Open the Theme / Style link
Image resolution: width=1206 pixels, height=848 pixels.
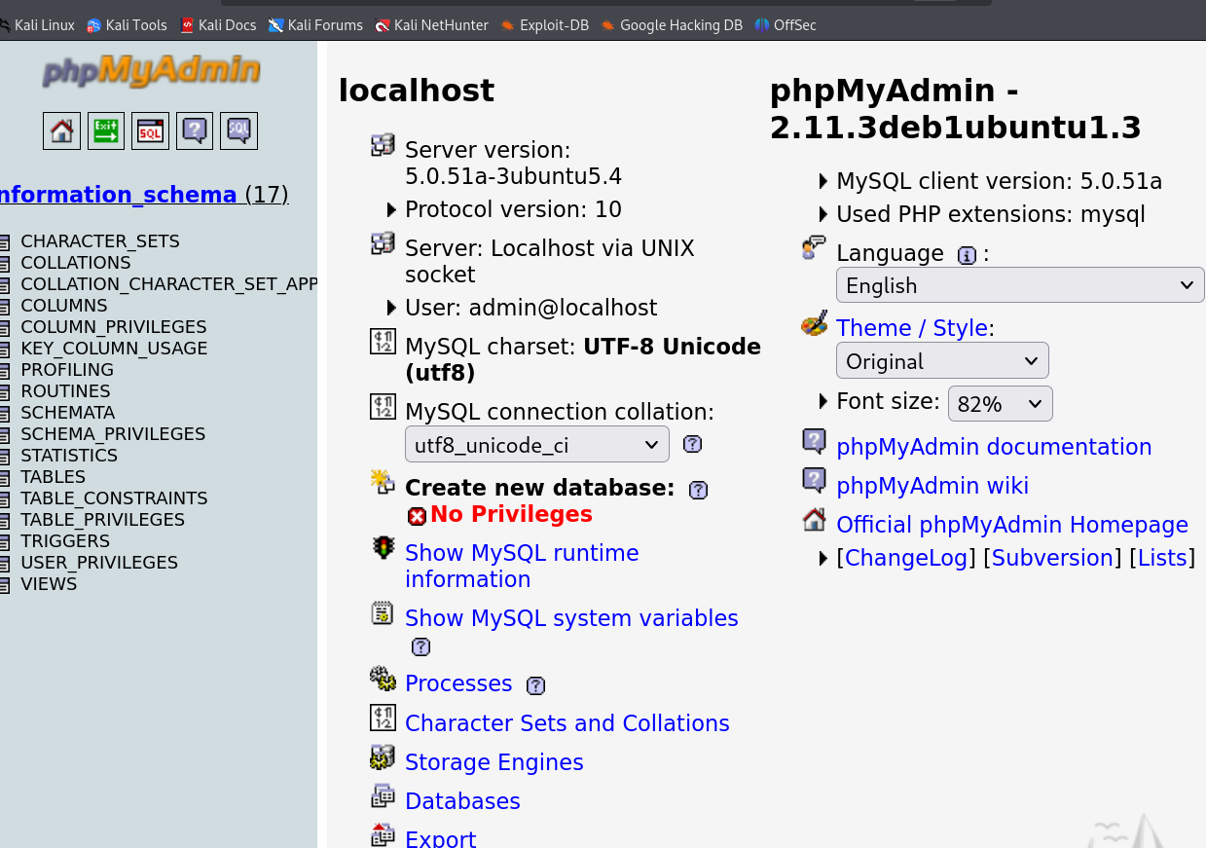click(912, 328)
